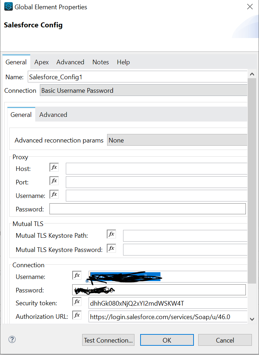Select the Help tab
Viewport: 259px width, 355px height.
pyautogui.click(x=123, y=62)
